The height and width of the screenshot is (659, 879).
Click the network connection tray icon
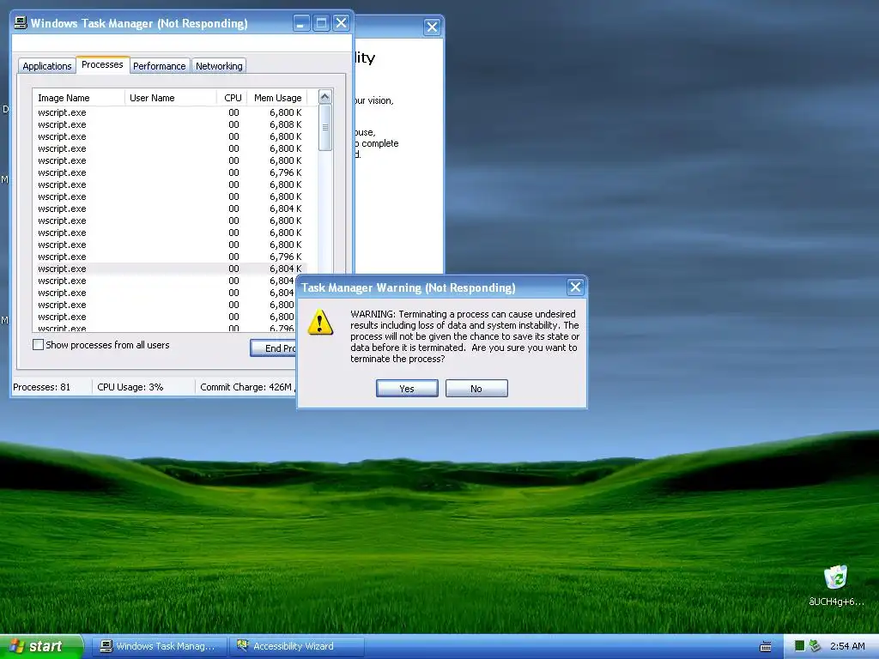(x=815, y=646)
